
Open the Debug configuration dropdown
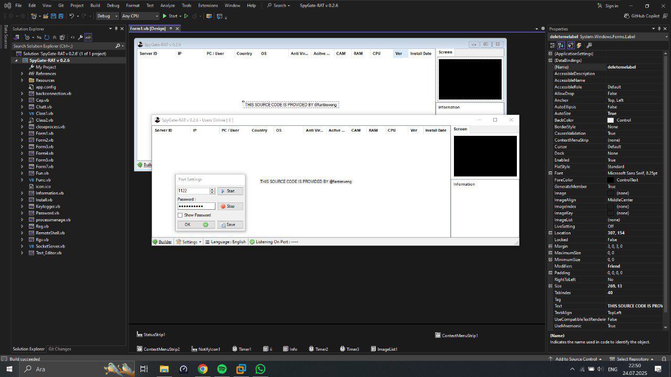pos(107,16)
